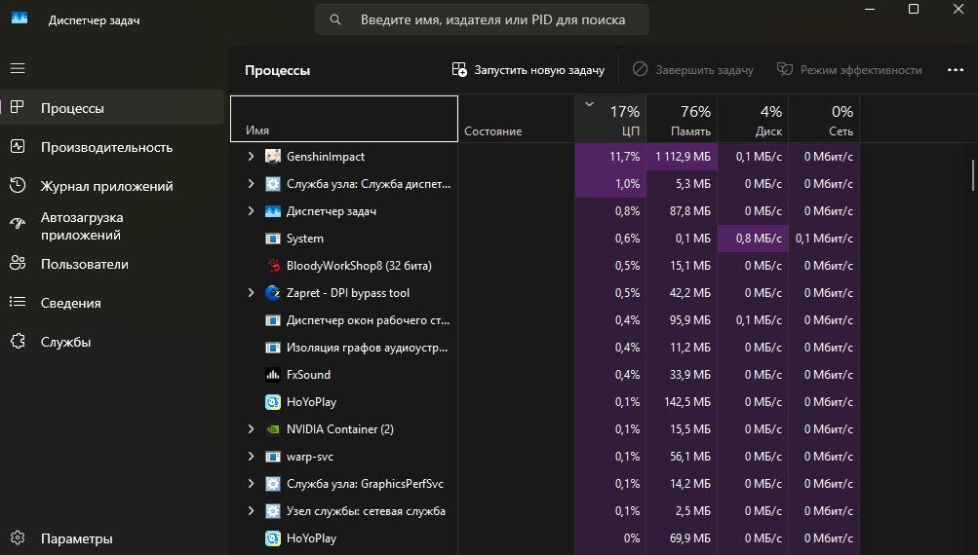Click the Служба узла: GraphicsPerfSvc gear icon
Screen dimensions: 978x555
tap(273, 483)
